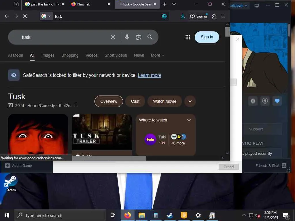Open Calculator icon on taskbar
This screenshot has height=221, width=295.
156,215
